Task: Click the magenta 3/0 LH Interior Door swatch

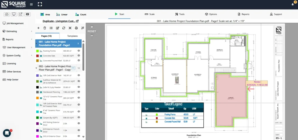Action: pyautogui.click(x=38, y=136)
